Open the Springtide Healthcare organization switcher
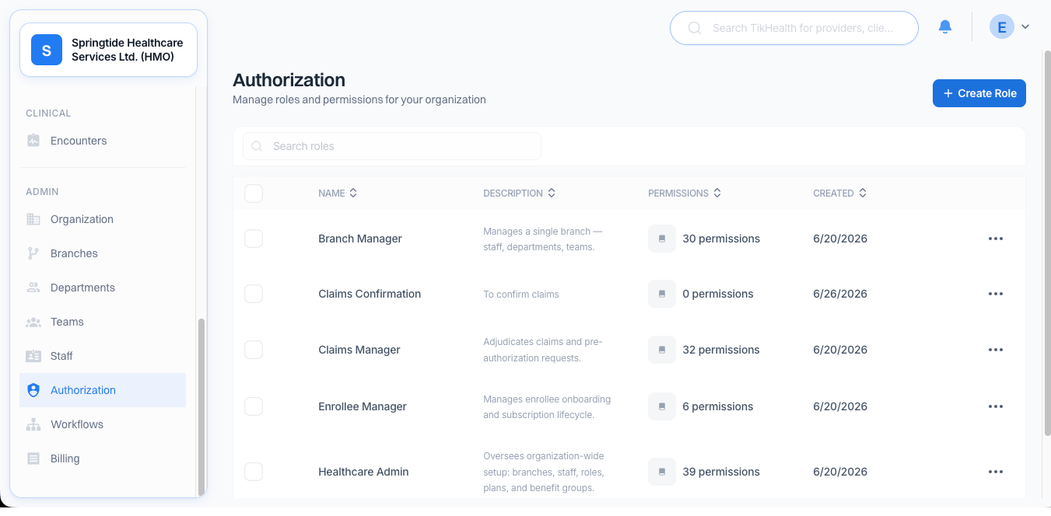The height and width of the screenshot is (516, 1051). (x=108, y=50)
